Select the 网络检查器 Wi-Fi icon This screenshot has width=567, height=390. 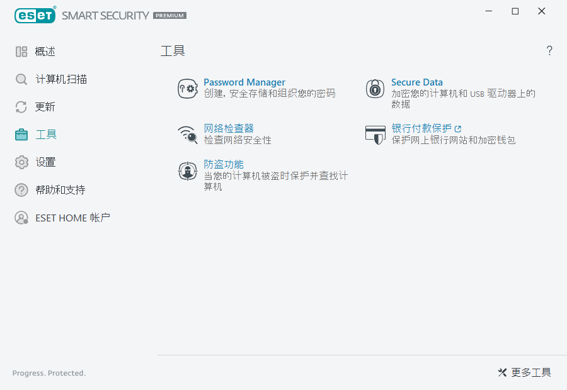tap(187, 133)
